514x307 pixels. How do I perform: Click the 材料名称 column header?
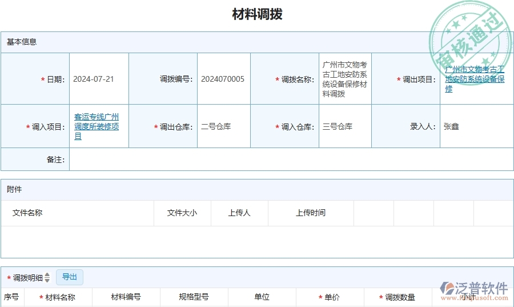pos(60,297)
